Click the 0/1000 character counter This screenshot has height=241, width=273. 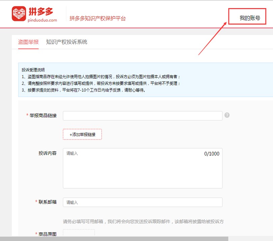[212, 154]
